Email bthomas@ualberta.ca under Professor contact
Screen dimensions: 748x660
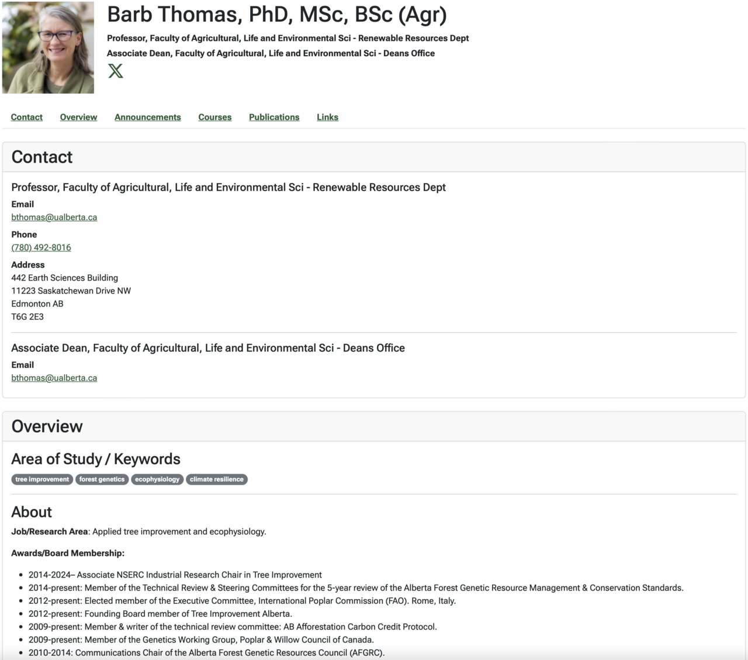point(54,217)
